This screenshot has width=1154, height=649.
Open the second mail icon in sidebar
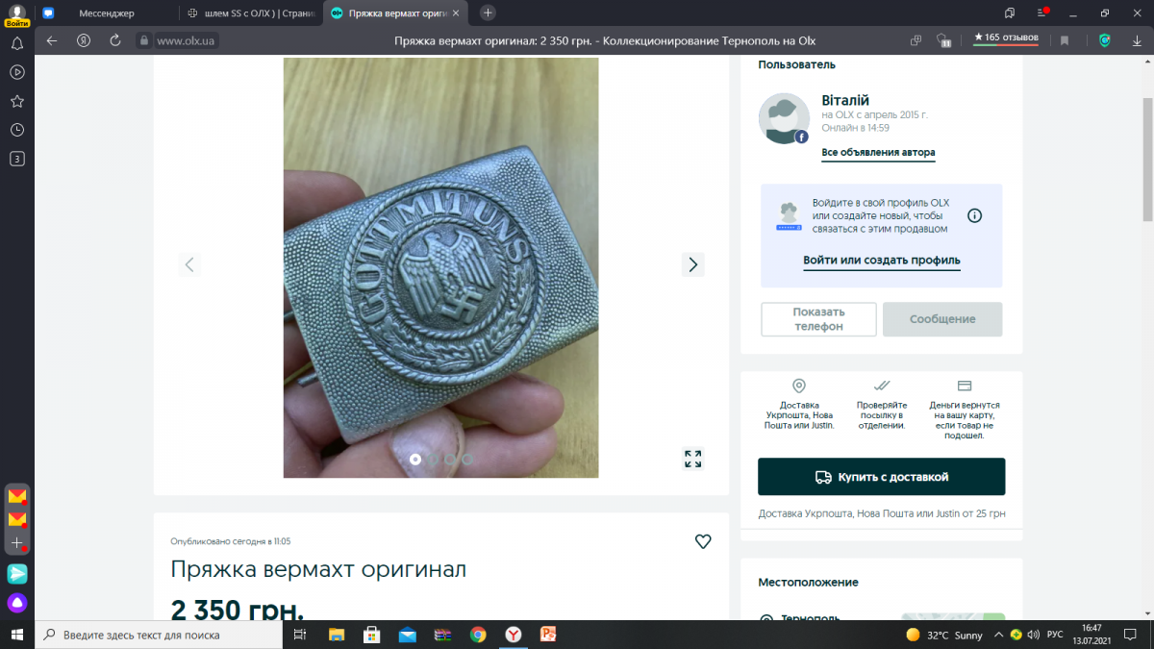pos(17,519)
